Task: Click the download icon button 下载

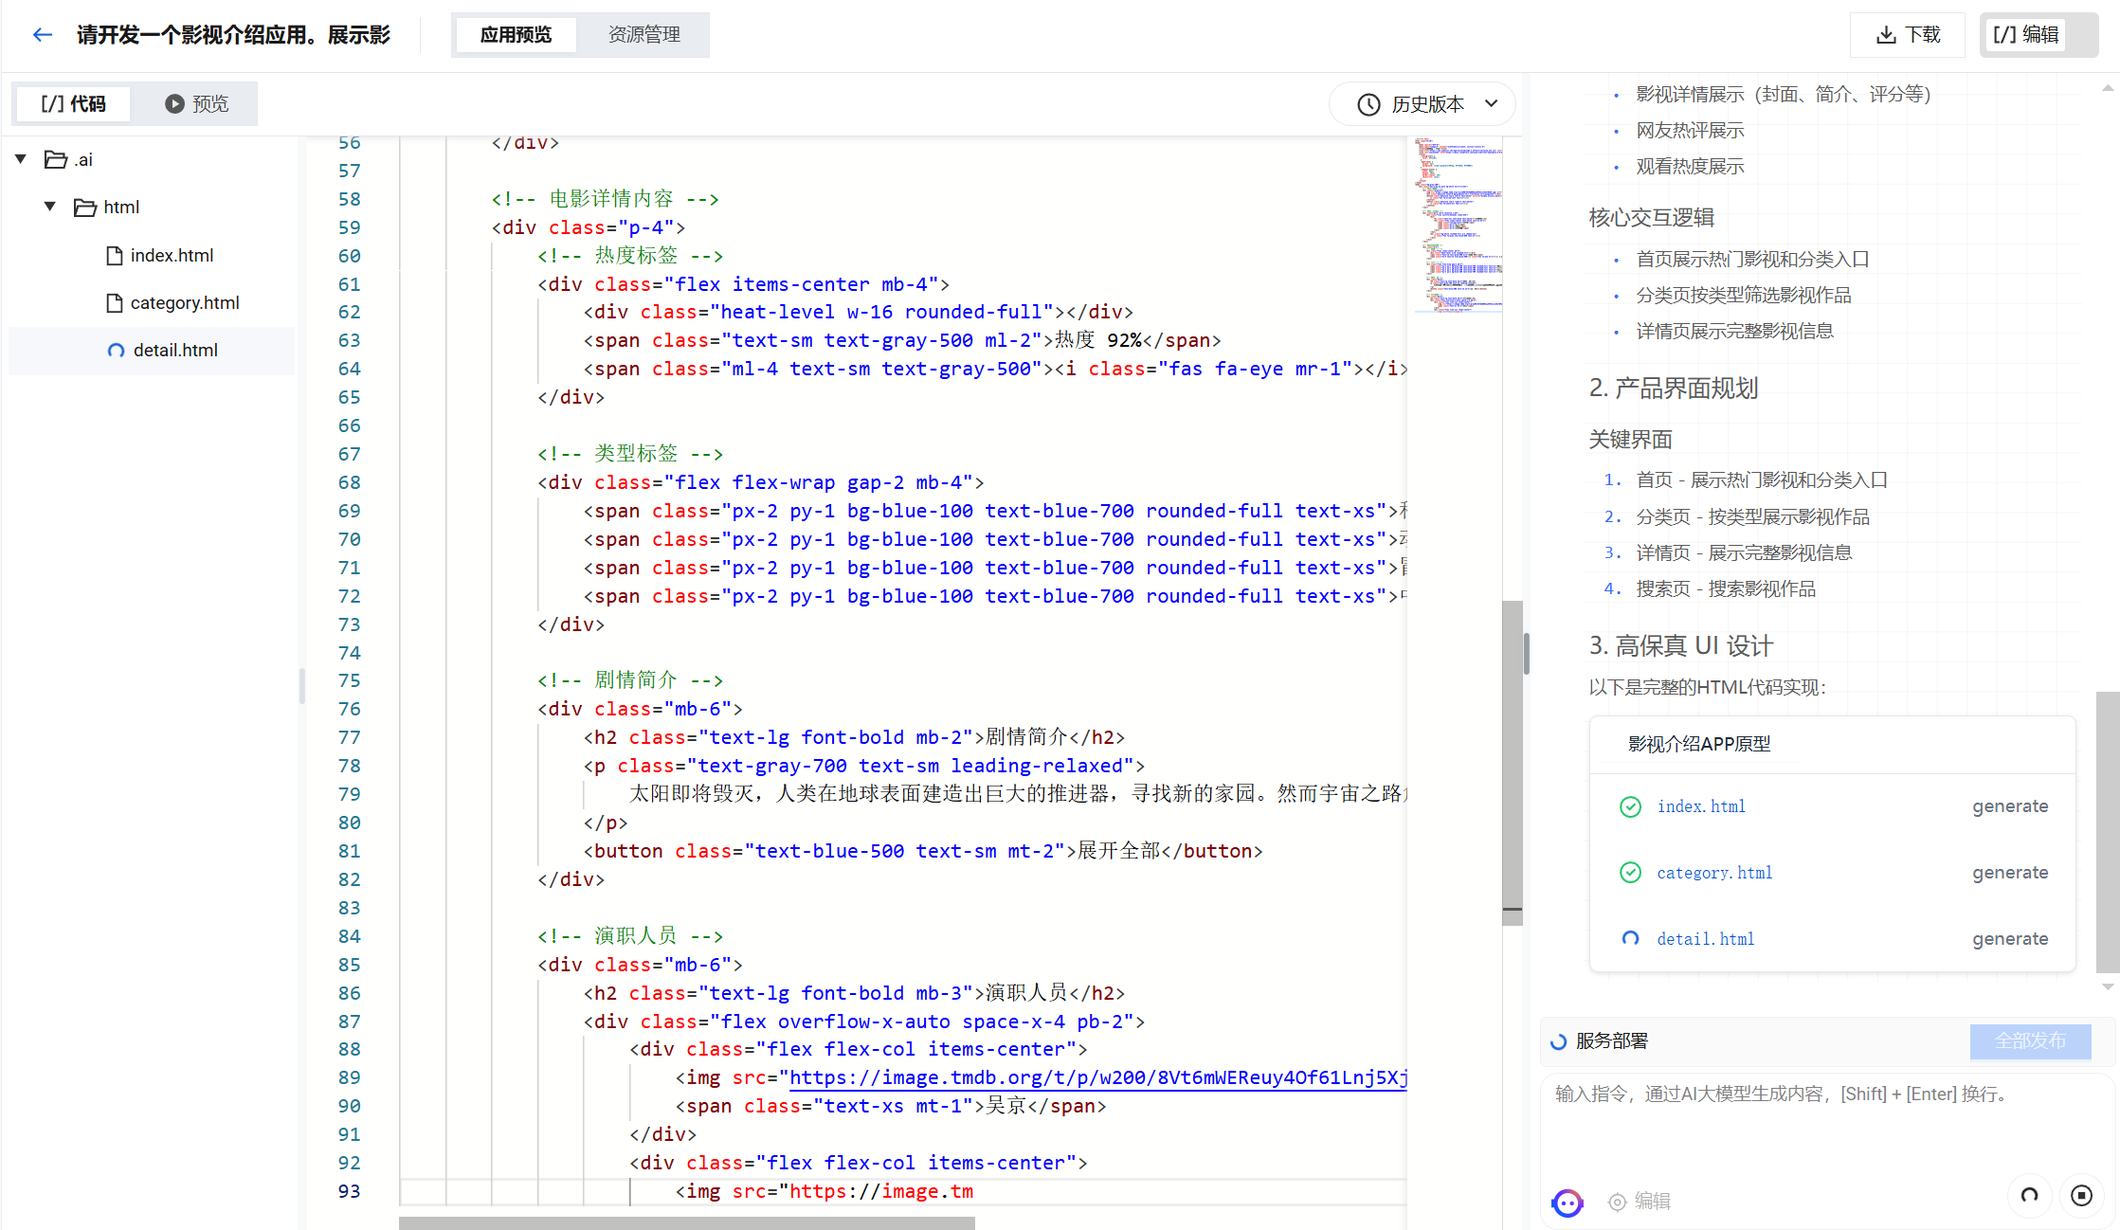Action: (x=1908, y=35)
